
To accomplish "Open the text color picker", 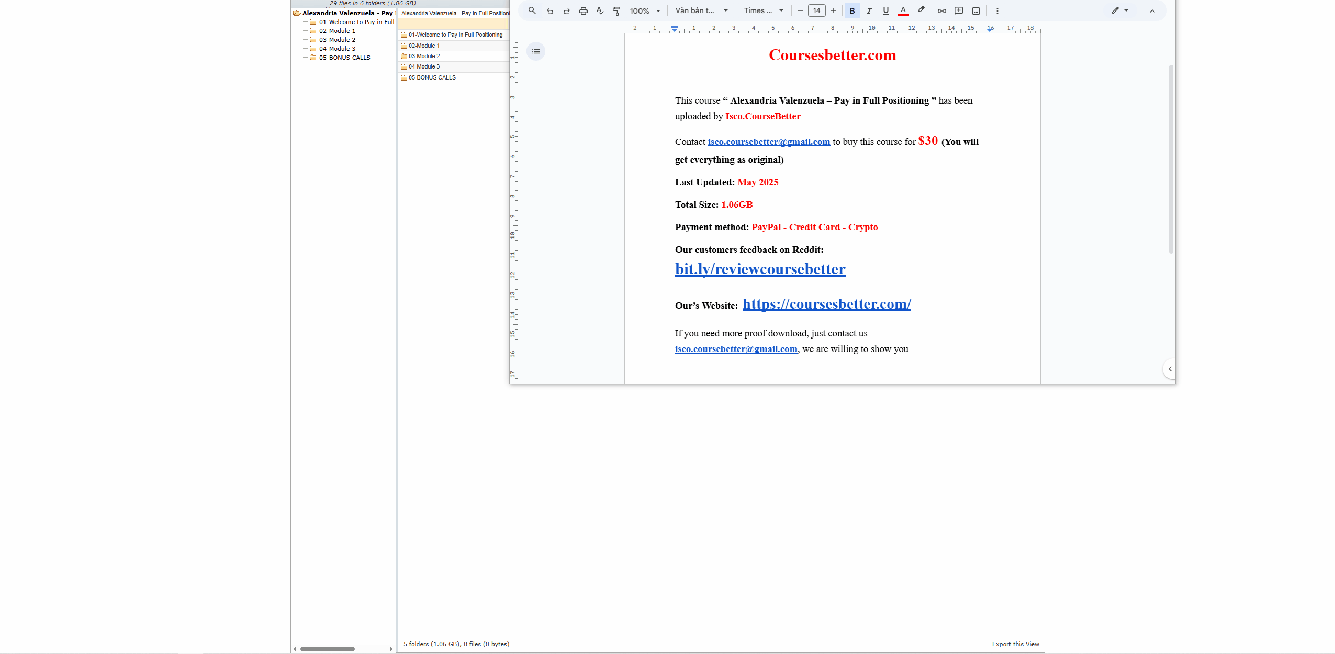I will pyautogui.click(x=903, y=10).
